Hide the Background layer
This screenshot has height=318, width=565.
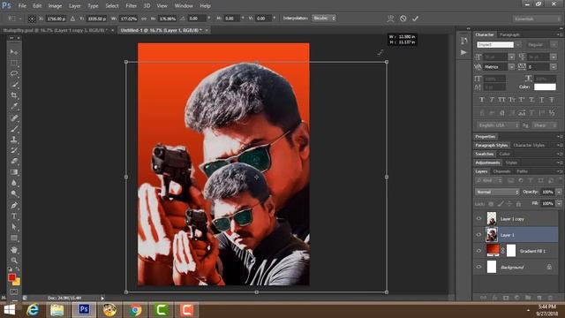(478, 267)
